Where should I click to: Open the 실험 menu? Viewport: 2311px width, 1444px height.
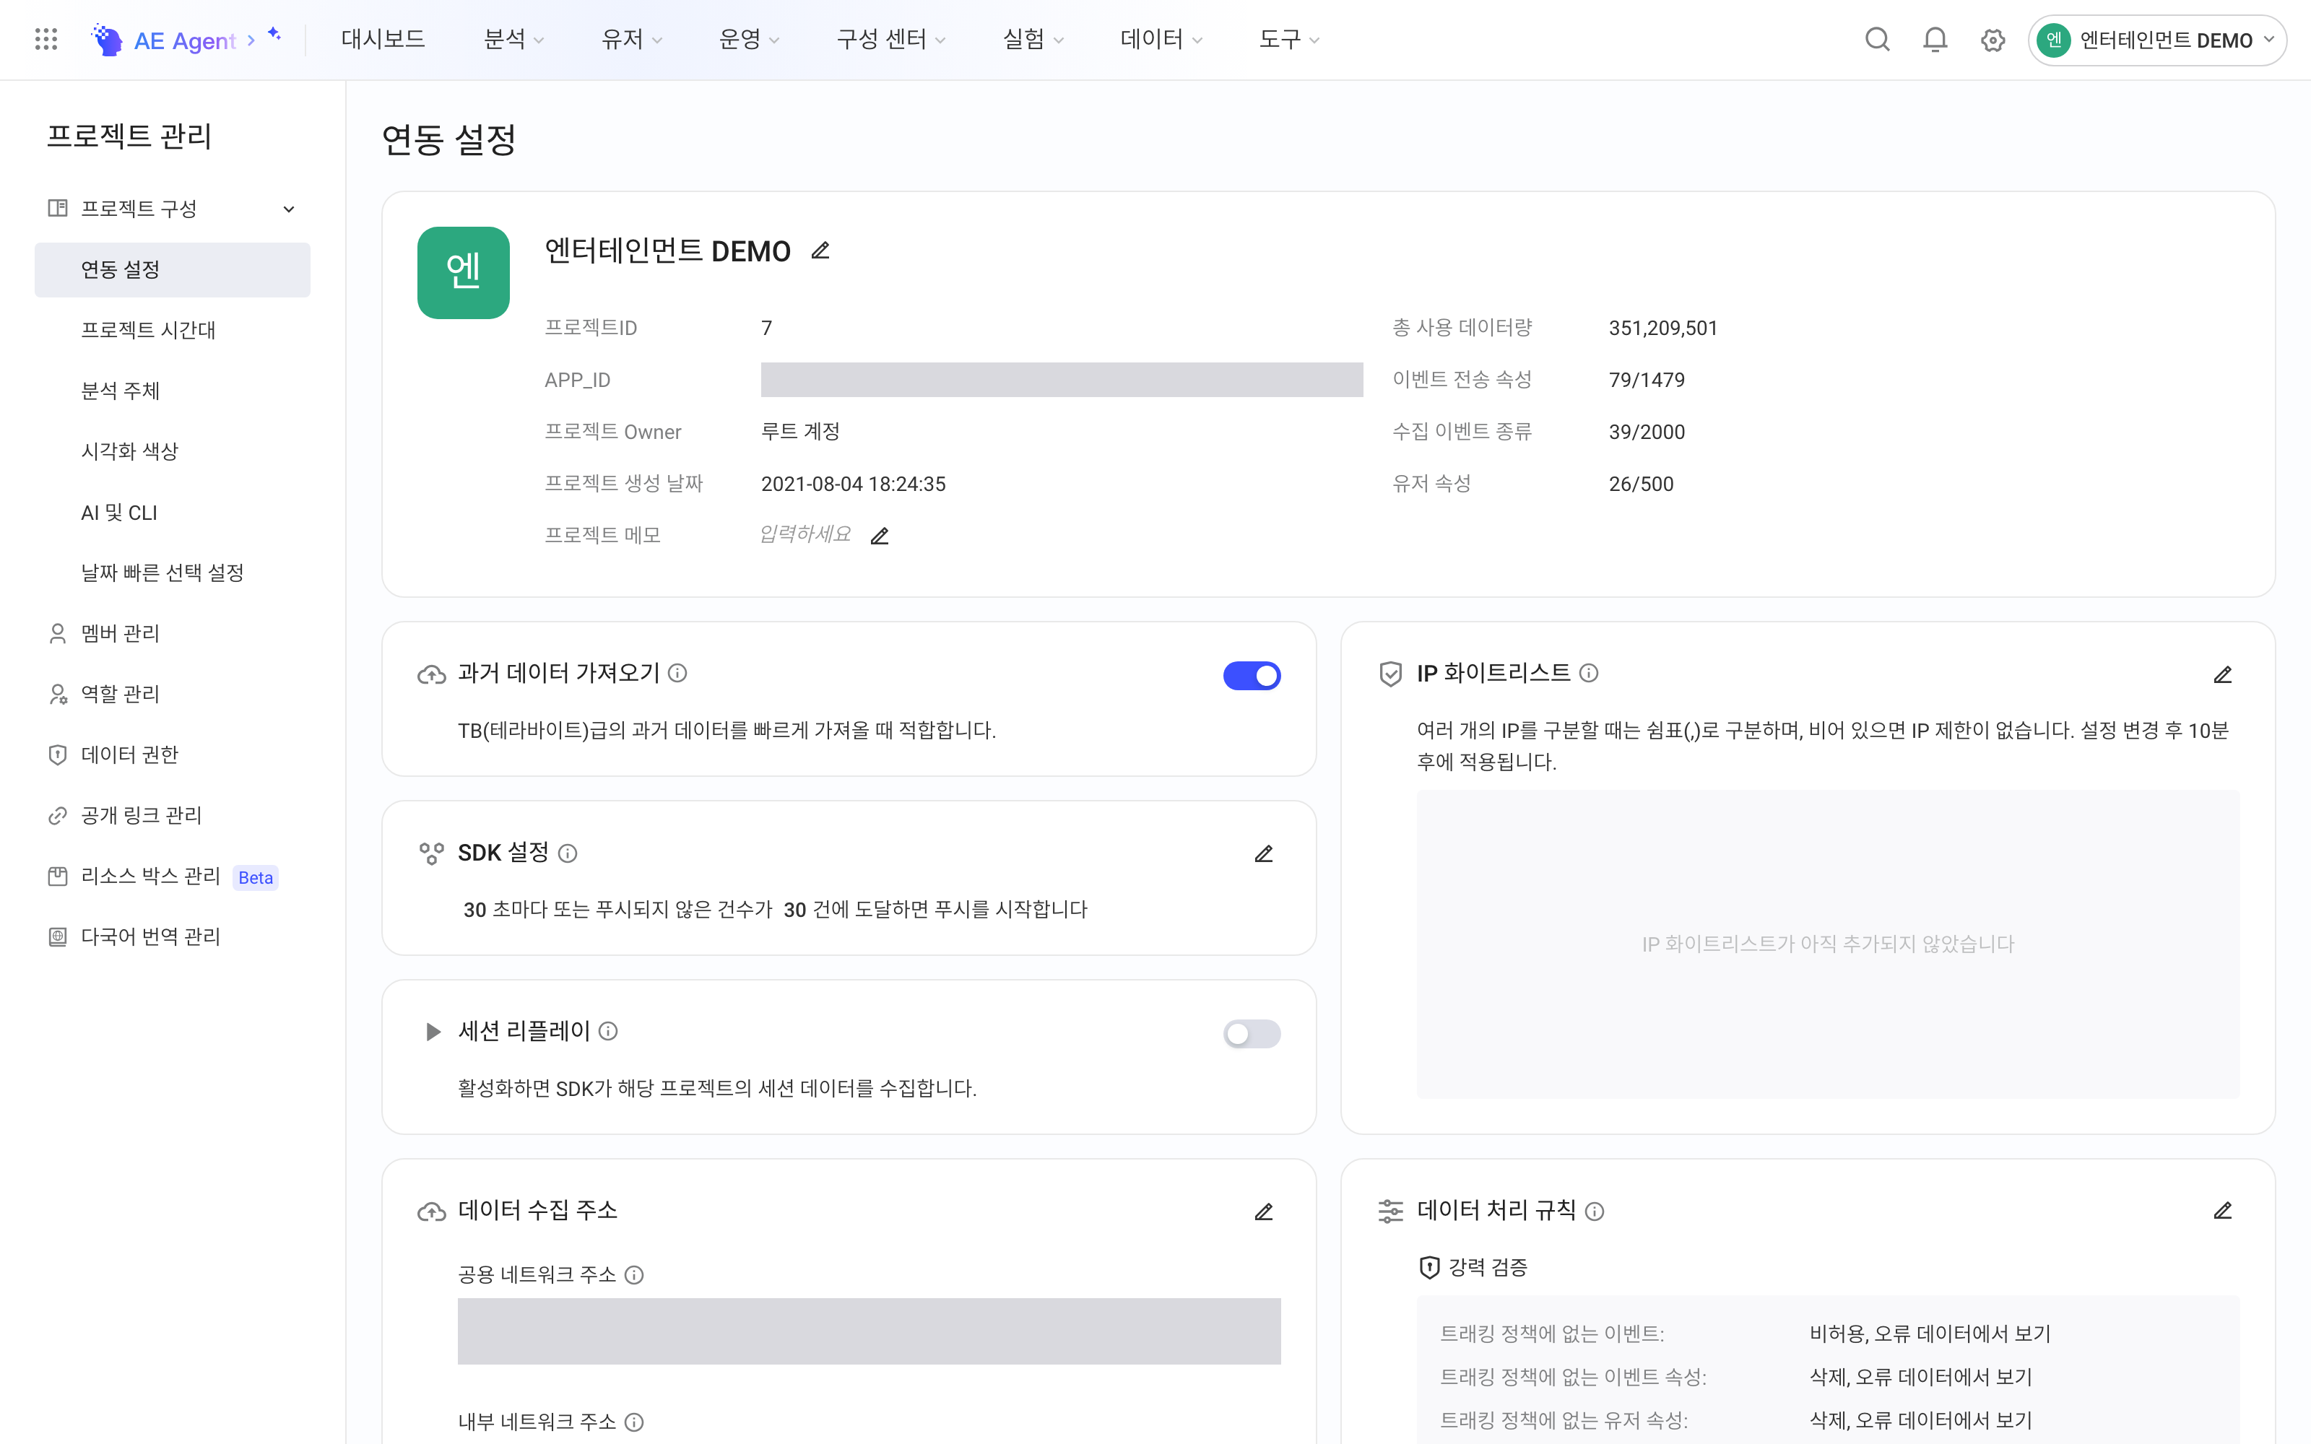(1032, 39)
